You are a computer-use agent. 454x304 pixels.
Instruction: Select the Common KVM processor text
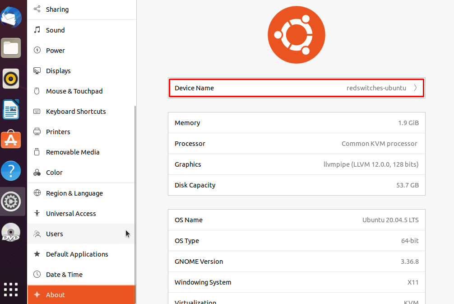pos(379,144)
